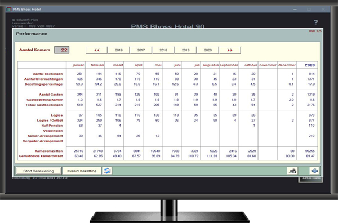Click the printer icon
Viewport: 338px width, 223px height.
tap(292, 171)
